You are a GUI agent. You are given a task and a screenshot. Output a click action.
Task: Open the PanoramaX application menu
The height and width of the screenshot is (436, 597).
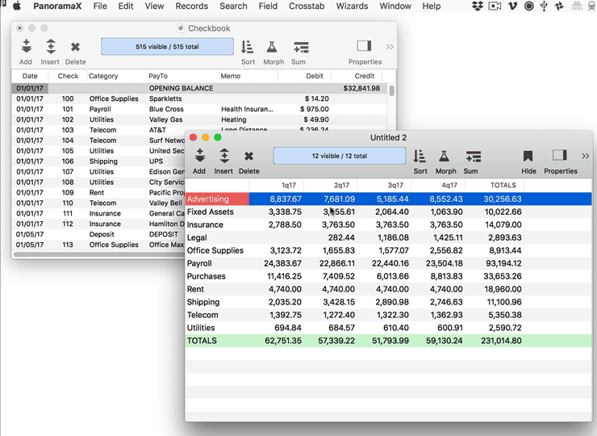coord(57,6)
